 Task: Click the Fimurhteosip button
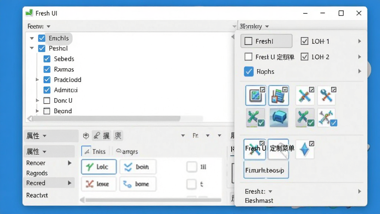(266, 170)
